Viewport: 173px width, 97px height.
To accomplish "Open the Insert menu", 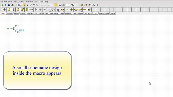I will pyautogui.click(x=10, y=2).
